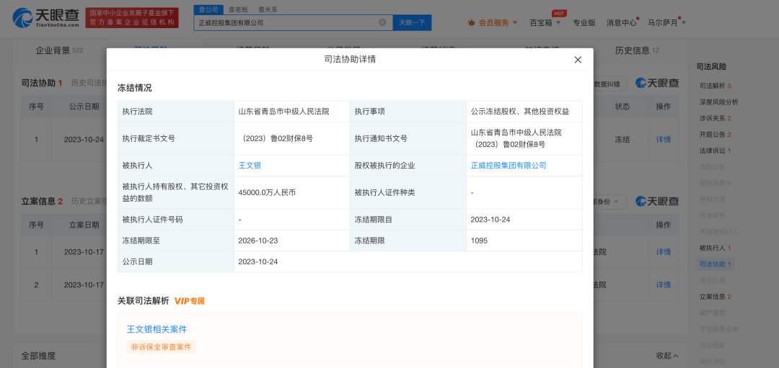This screenshot has width=779, height=368.
Task: Select 开庭公告 in the sidebar
Action: coord(715,135)
